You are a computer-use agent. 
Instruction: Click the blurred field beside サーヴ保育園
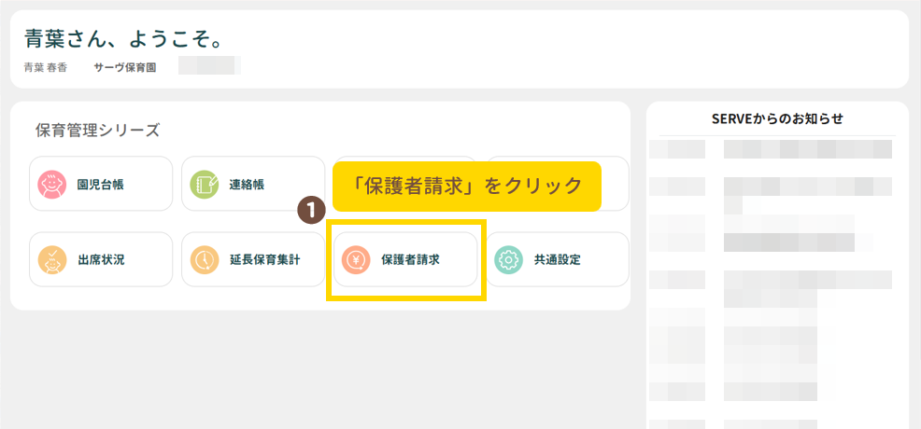click(209, 66)
